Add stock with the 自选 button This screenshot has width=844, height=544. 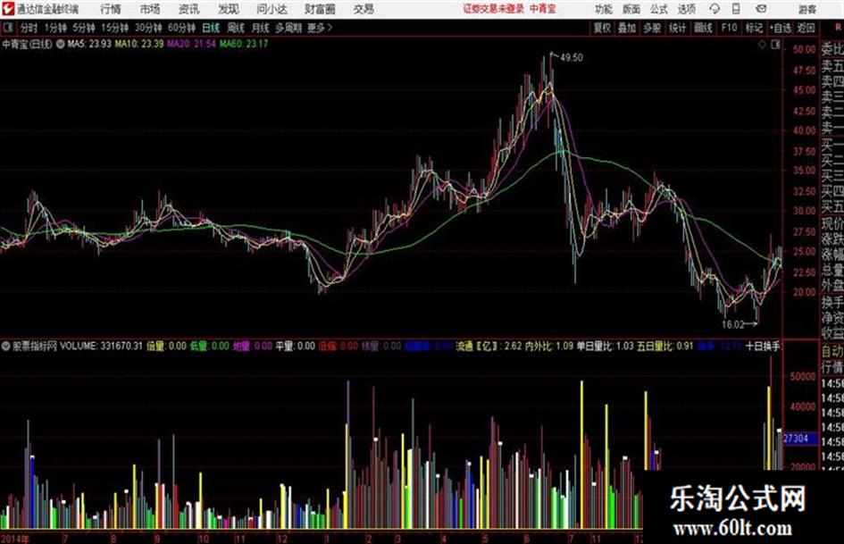[x=780, y=28]
